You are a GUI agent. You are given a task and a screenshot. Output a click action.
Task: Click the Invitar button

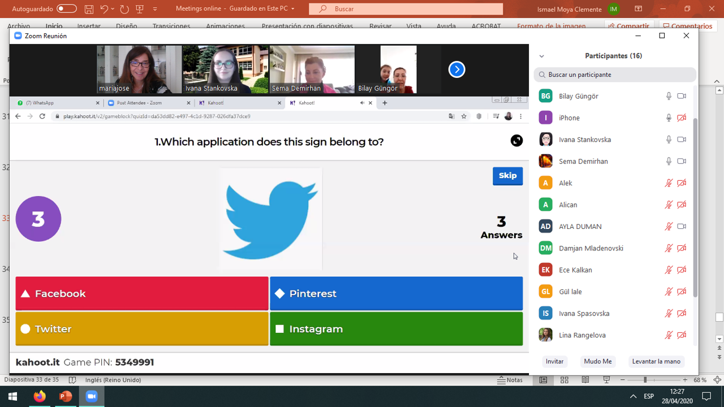pyautogui.click(x=554, y=361)
